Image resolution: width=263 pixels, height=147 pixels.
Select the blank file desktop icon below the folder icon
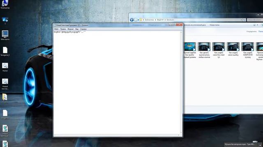[x=5, y=114]
